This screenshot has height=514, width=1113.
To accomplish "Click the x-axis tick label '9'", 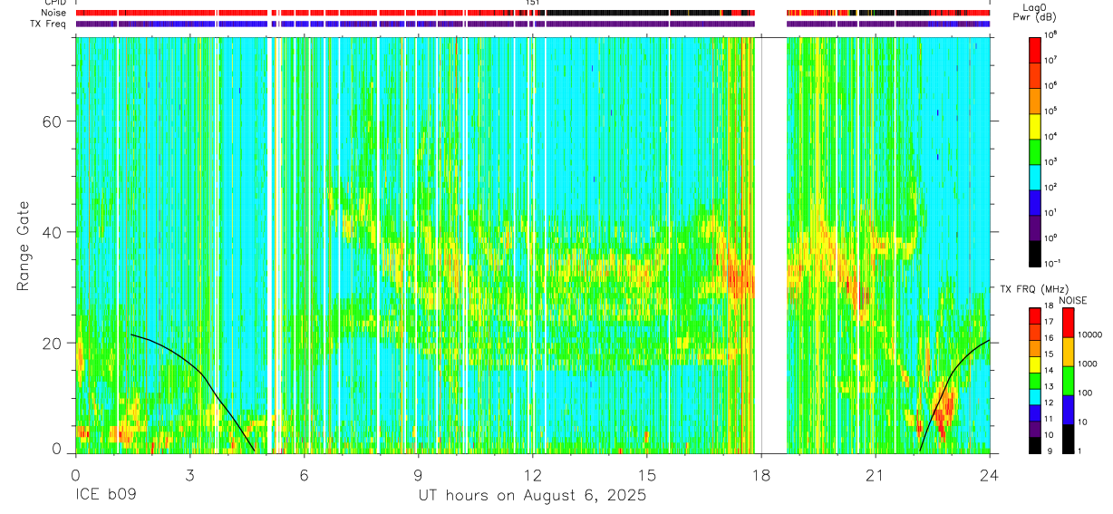I will click(418, 474).
